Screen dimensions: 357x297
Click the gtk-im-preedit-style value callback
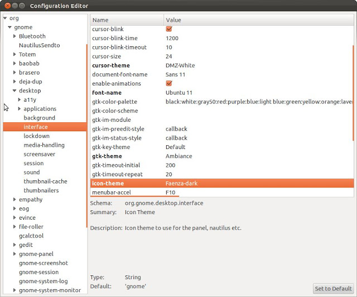pyautogui.click(x=176, y=129)
